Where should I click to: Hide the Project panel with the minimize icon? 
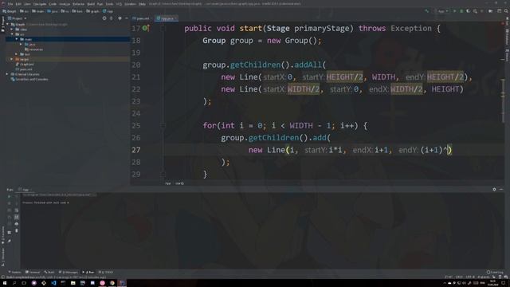pyautogui.click(x=126, y=18)
